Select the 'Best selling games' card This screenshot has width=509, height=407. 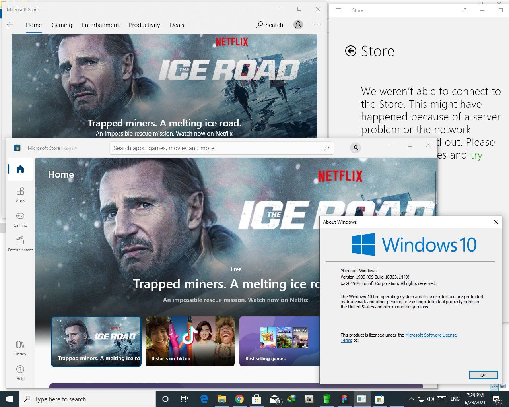[x=280, y=341]
